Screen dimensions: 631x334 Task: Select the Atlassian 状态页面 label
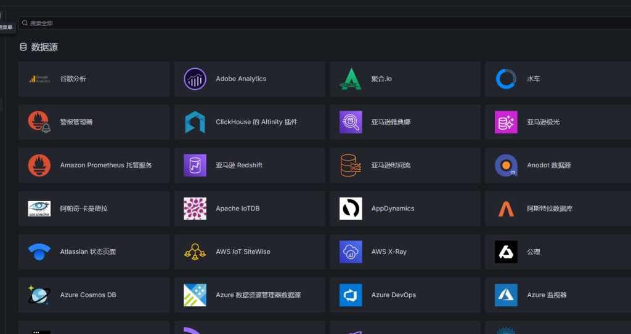[x=88, y=252]
